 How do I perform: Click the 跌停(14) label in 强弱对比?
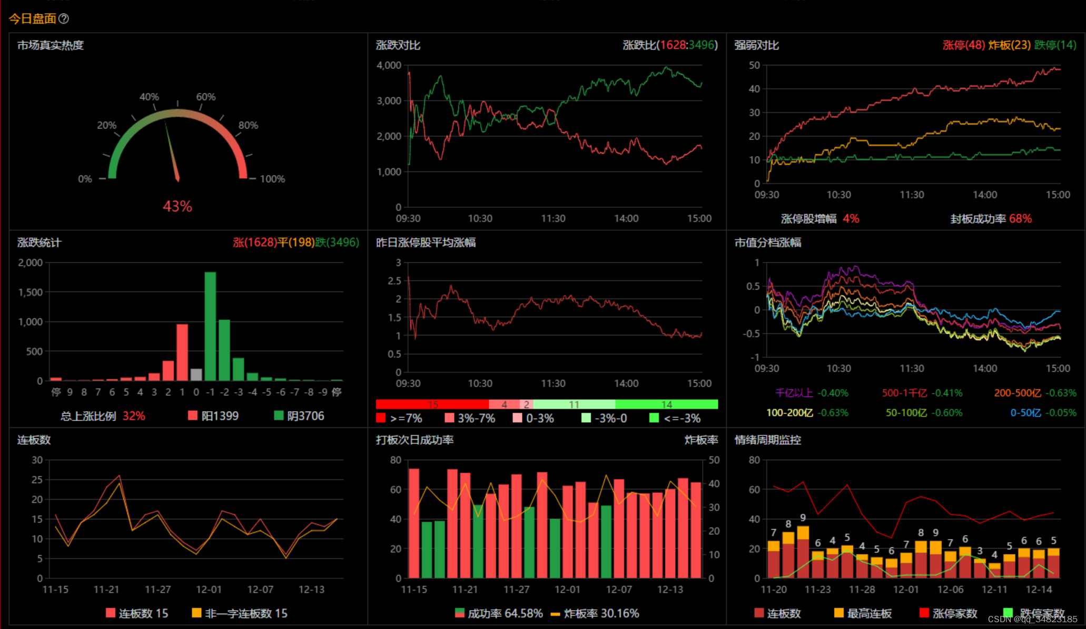1055,45
